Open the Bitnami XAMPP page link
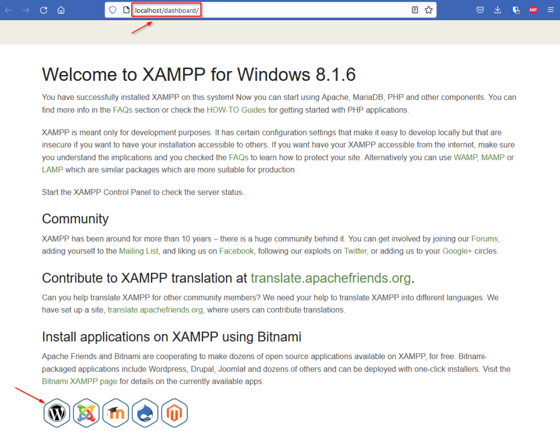Image resolution: width=560 pixels, height=435 pixels. [79, 381]
